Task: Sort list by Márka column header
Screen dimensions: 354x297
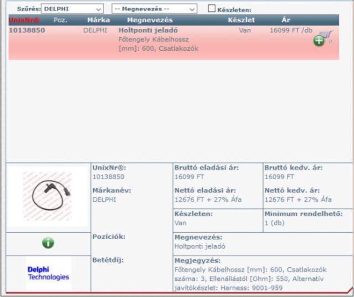Action: [98, 20]
